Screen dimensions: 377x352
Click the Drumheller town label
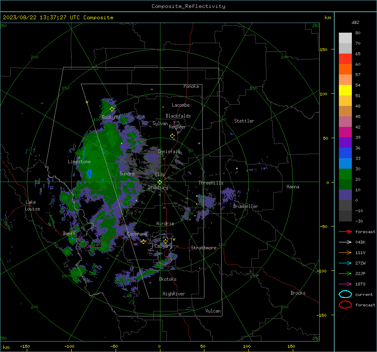245,206
